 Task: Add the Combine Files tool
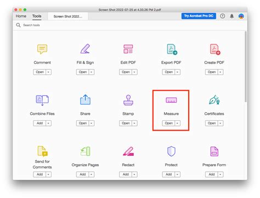[39, 123]
